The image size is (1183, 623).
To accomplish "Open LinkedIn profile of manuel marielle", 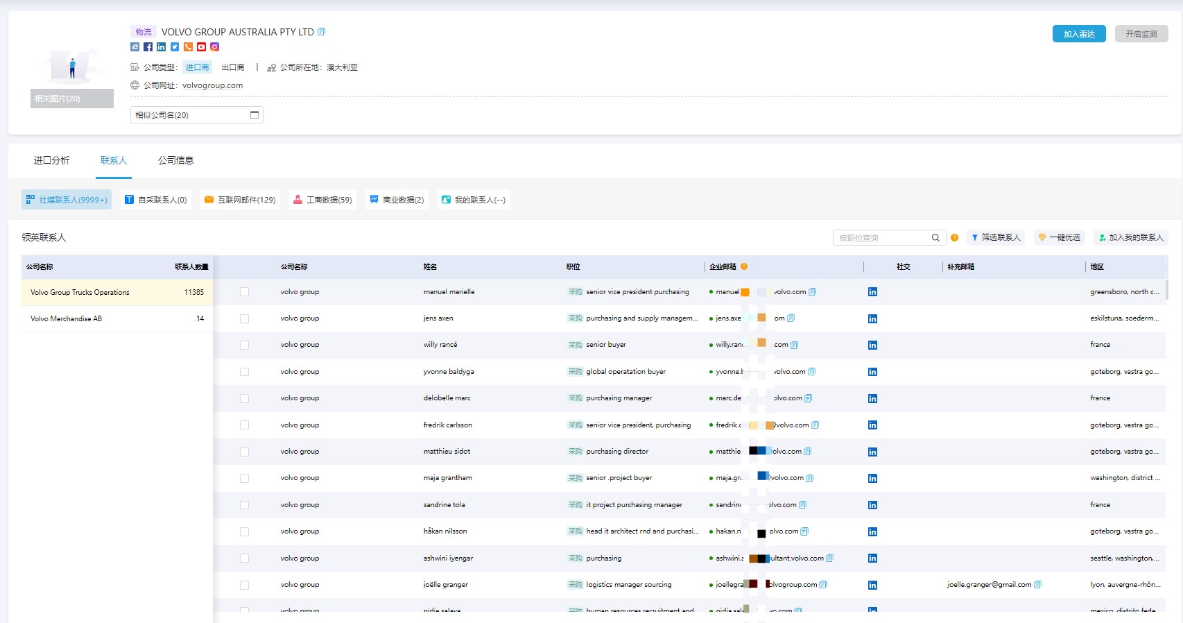I will coord(872,292).
